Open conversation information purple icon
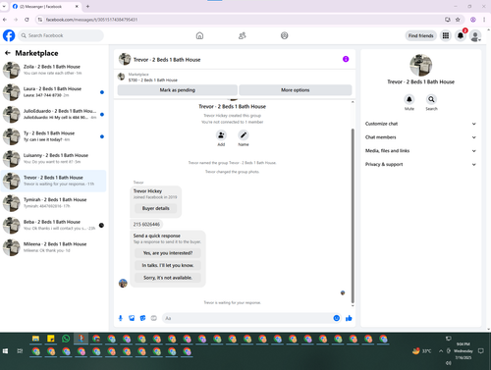 (346, 59)
